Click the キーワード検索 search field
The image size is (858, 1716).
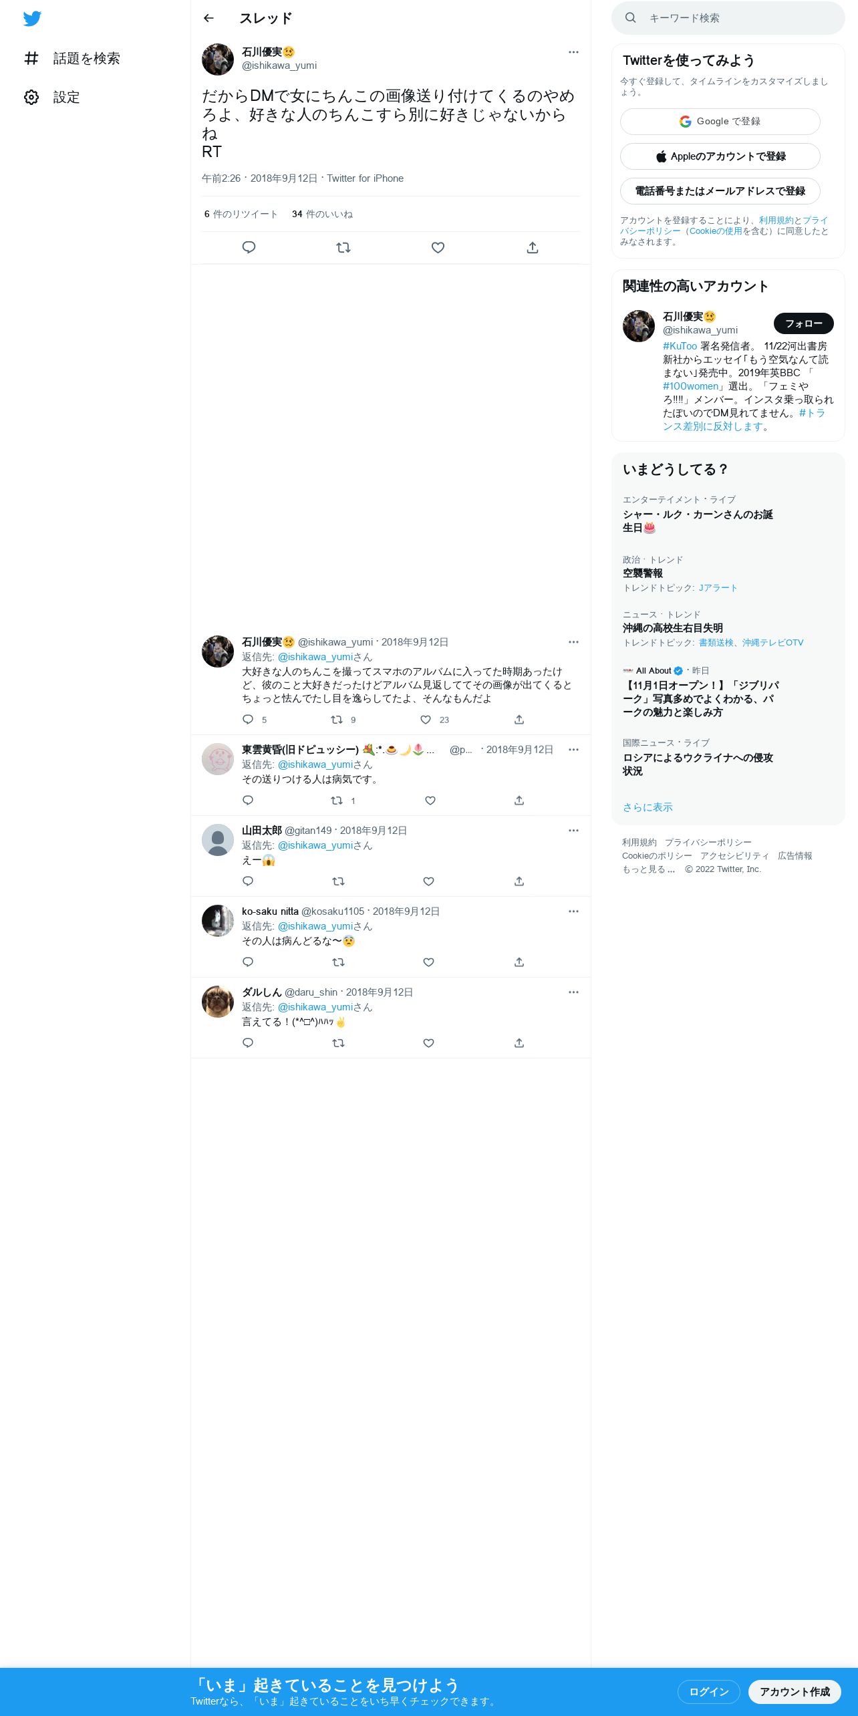[728, 18]
